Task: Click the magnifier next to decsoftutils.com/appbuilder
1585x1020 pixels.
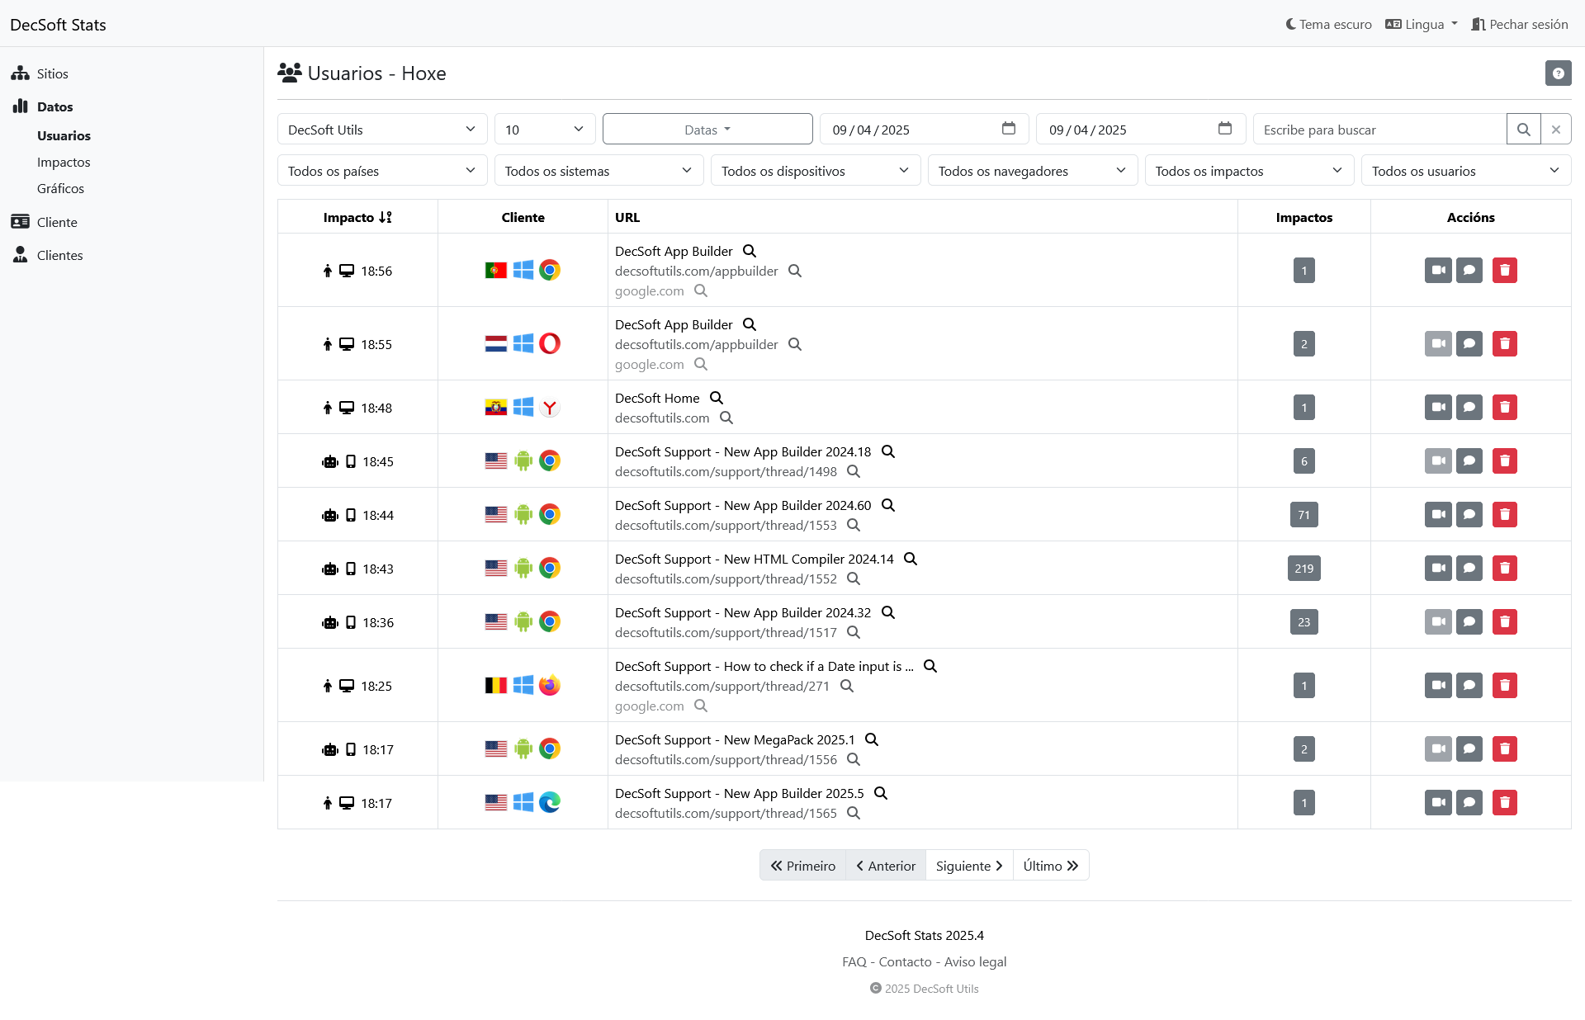Action: [795, 271]
